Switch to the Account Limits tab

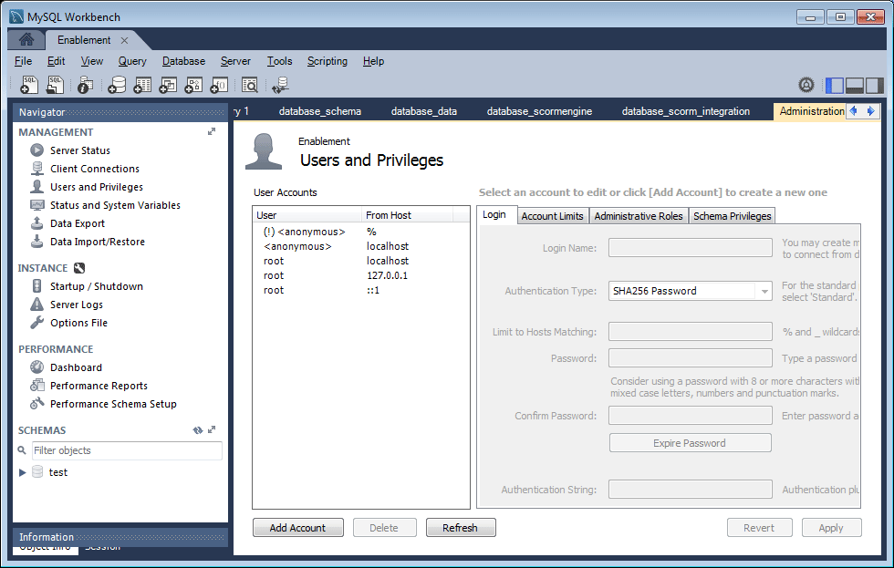pos(552,216)
